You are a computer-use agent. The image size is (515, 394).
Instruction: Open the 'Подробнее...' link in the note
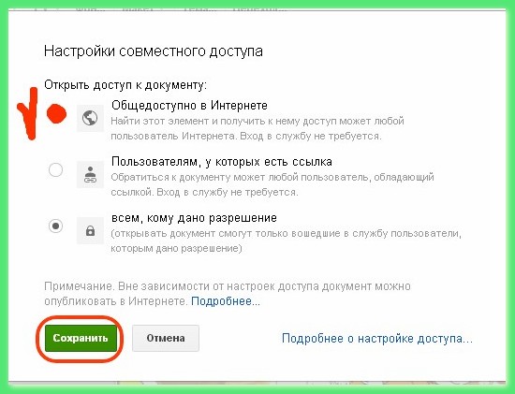pos(226,301)
